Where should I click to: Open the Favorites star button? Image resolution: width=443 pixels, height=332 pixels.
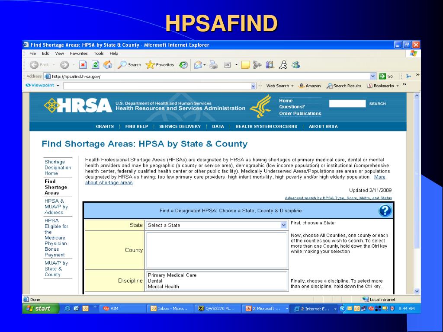(x=160, y=65)
